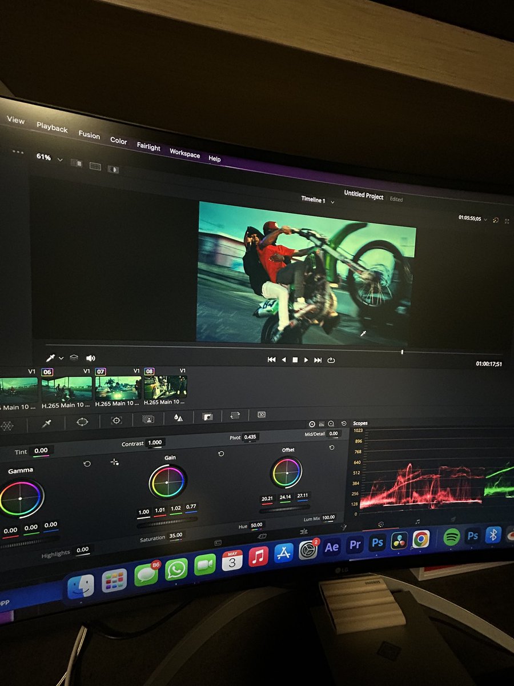Image resolution: width=514 pixels, height=686 pixels.
Task: Click the Saturation value 35.00 field
Action: pos(175,536)
